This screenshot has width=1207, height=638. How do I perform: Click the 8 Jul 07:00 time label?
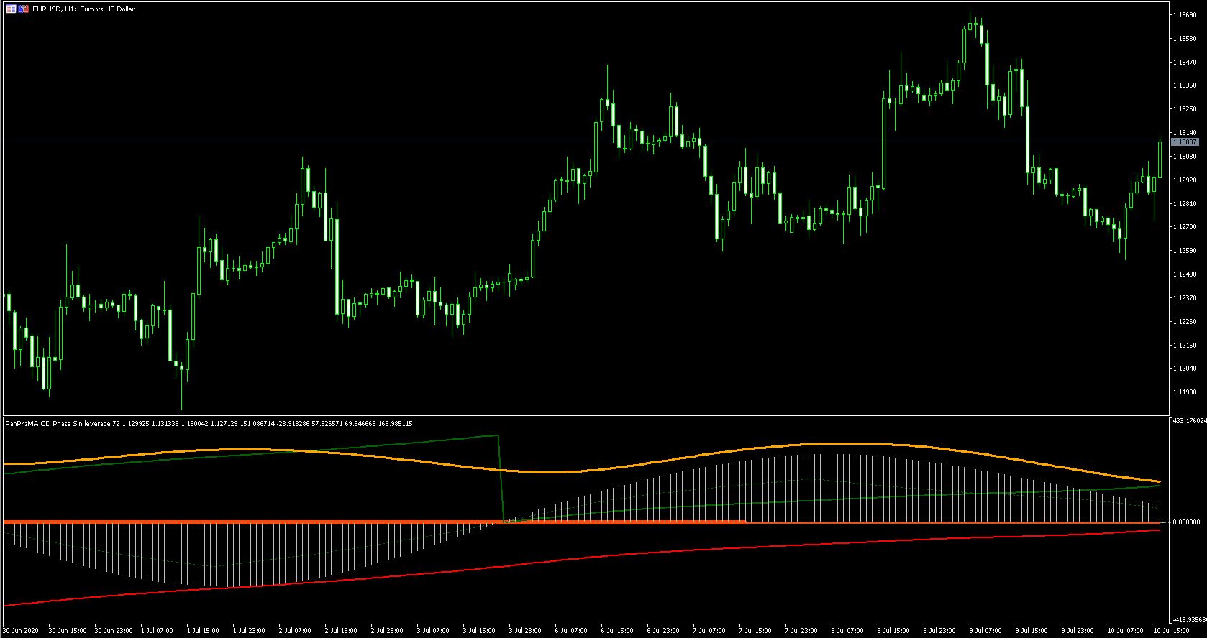(847, 631)
